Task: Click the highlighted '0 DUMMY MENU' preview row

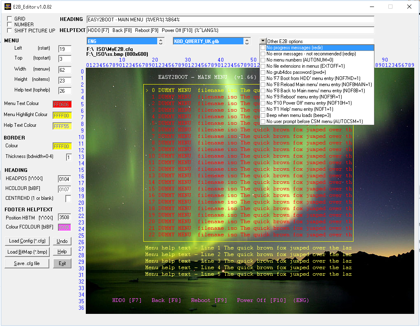Action: click(x=202, y=90)
